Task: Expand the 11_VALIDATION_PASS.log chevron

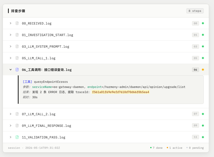Action: [x=11, y=137]
